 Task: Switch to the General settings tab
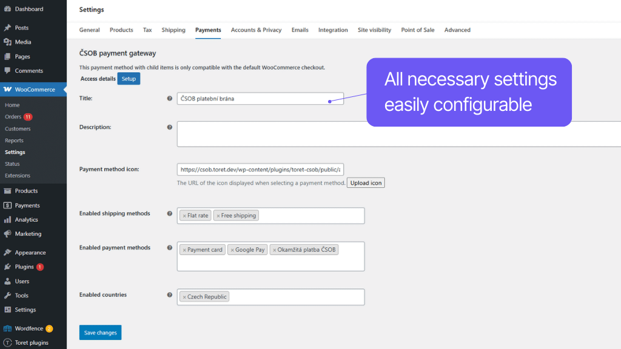(90, 30)
